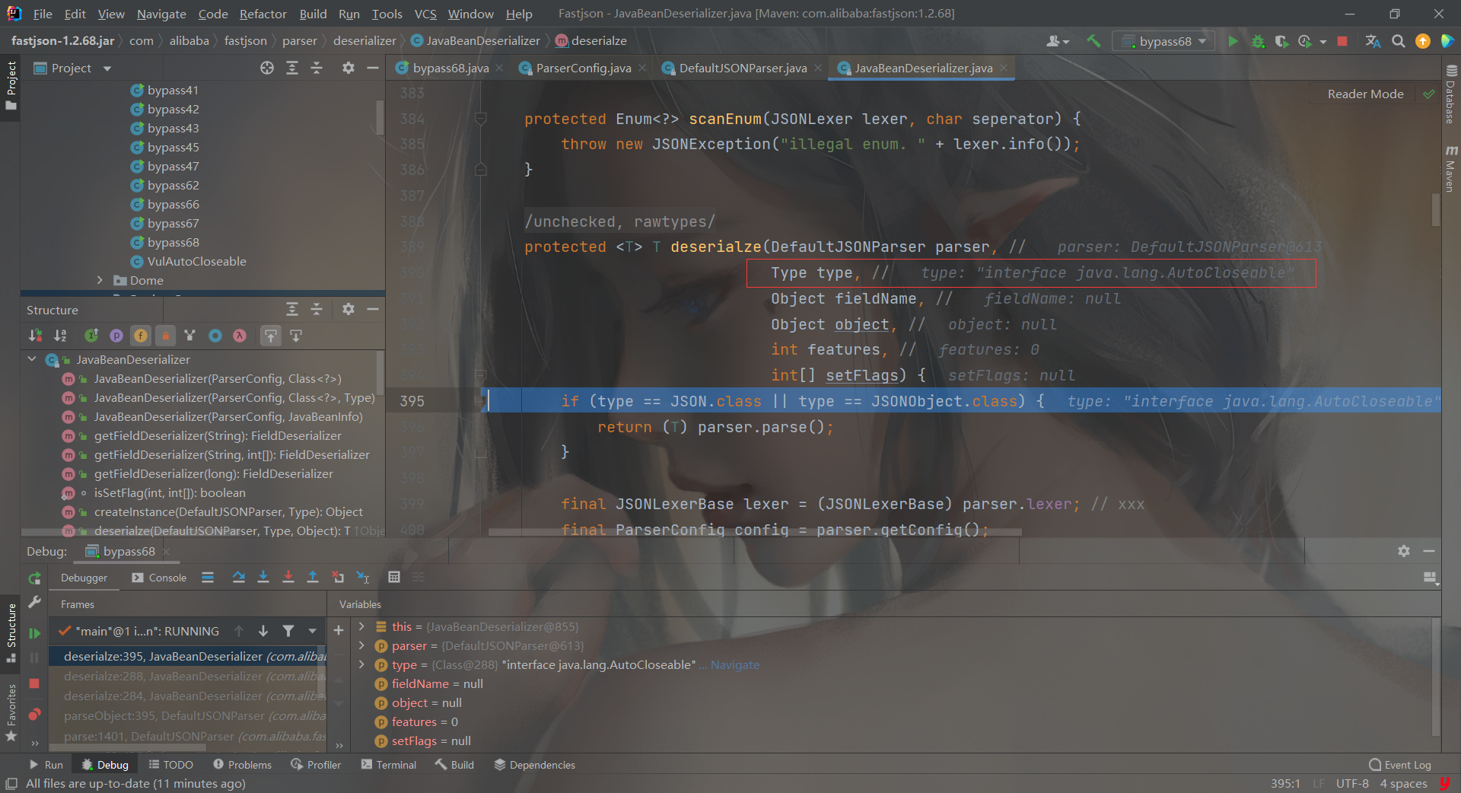Viewport: 1461px width, 793px height.
Task: Open the Refactor menu
Action: coord(263,14)
